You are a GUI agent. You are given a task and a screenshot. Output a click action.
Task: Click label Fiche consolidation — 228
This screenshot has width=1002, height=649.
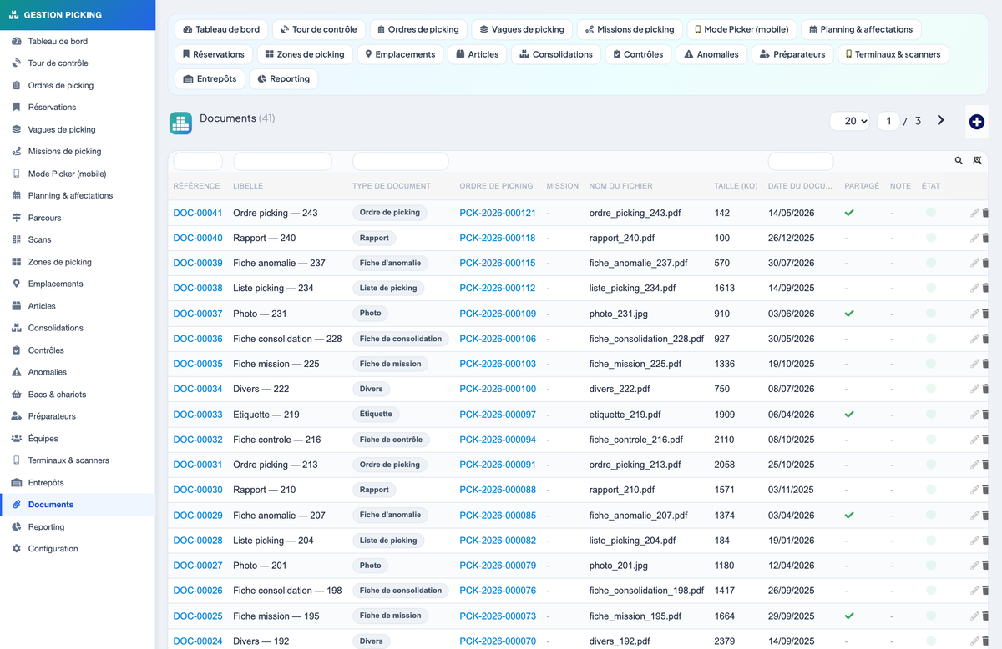287,340
